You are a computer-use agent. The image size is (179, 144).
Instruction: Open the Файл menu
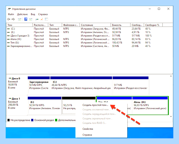(x=11, y=14)
